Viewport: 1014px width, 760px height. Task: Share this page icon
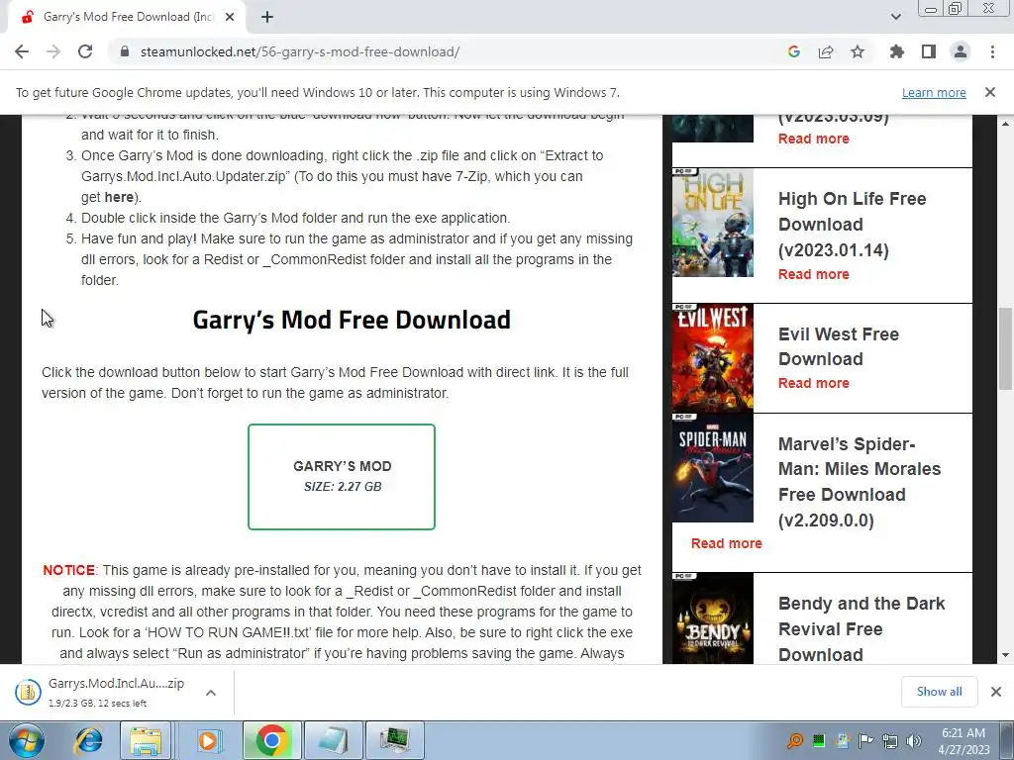(825, 51)
